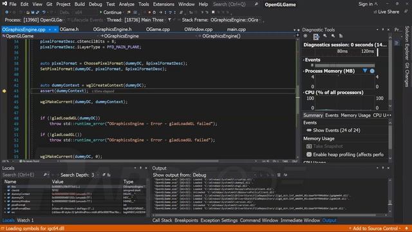Collapse the Events section in Diagnostic Tools
Viewport: 412px width, 232px height.
point(304,60)
